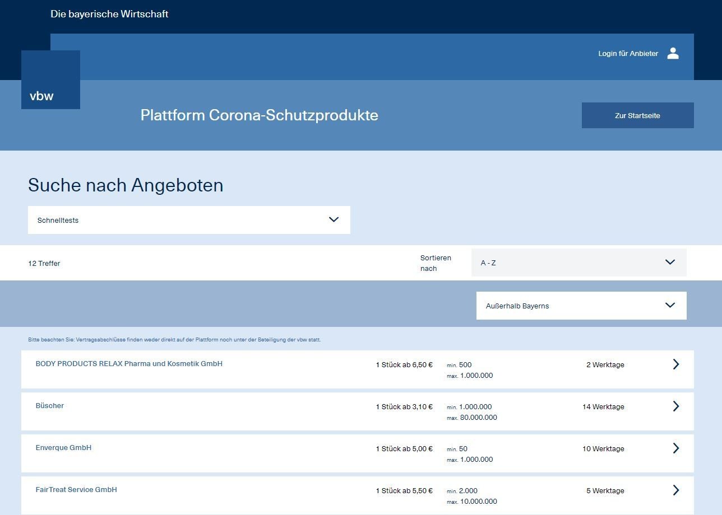Screen dimensions: 722x515
Task: Click the price 1 Stück ab 3,10 €
Action: coord(404,407)
